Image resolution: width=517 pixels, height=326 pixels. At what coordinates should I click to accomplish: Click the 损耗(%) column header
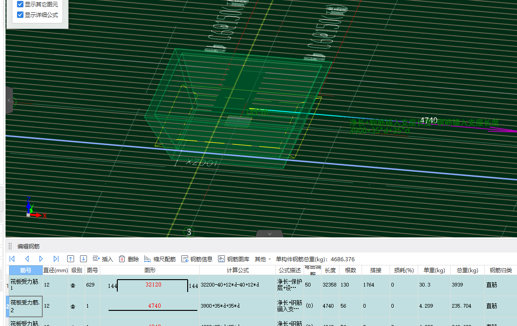coord(404,270)
